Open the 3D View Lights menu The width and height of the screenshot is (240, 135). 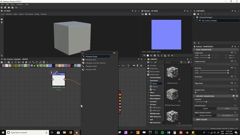[x=15, y=14]
